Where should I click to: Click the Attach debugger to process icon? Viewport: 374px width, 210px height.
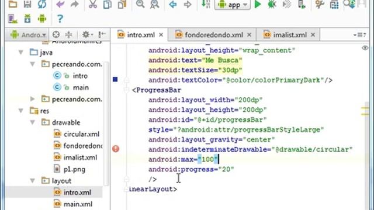point(302,4)
